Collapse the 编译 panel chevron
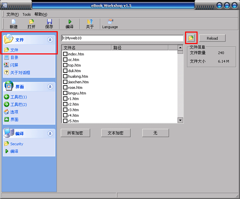Screen dimensions: 240x199 click(x=50, y=133)
